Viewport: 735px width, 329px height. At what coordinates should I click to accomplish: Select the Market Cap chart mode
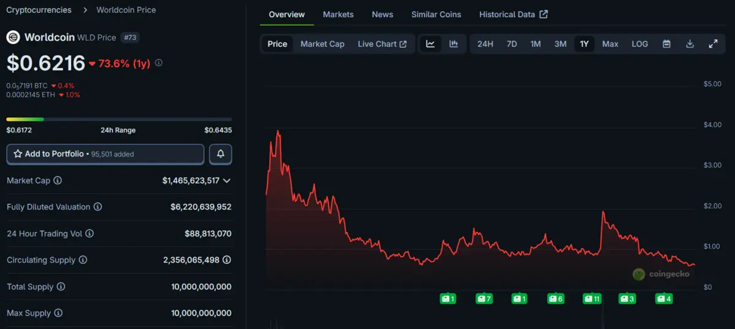coord(322,44)
